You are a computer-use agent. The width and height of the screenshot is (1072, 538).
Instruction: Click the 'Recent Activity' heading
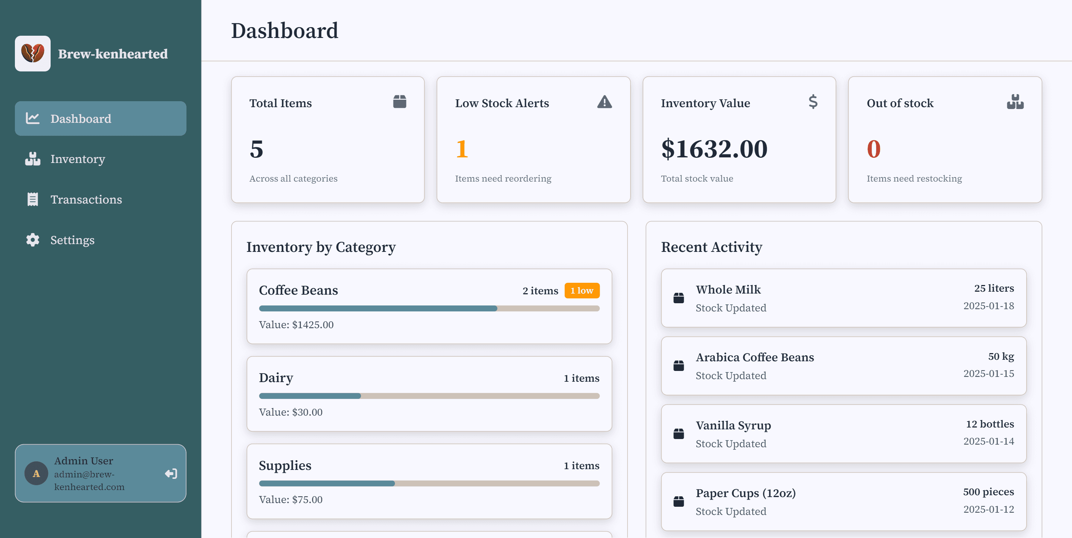pyautogui.click(x=711, y=247)
